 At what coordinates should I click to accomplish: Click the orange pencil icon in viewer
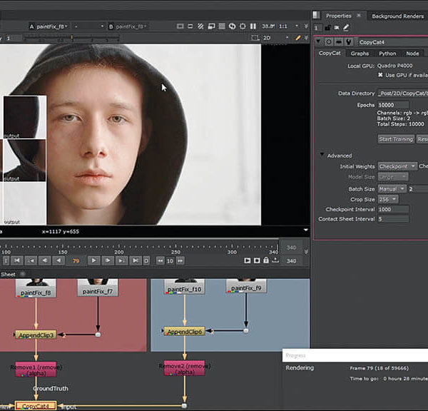click(x=298, y=38)
